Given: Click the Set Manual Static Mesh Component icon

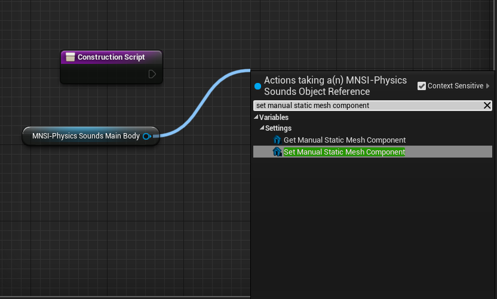Looking at the screenshot, I should click(277, 152).
